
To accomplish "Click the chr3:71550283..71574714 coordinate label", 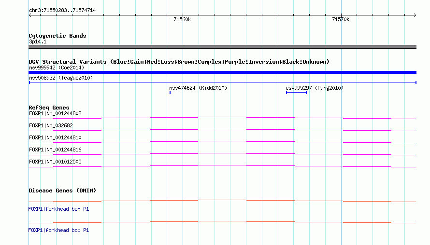I will [x=62, y=11].
